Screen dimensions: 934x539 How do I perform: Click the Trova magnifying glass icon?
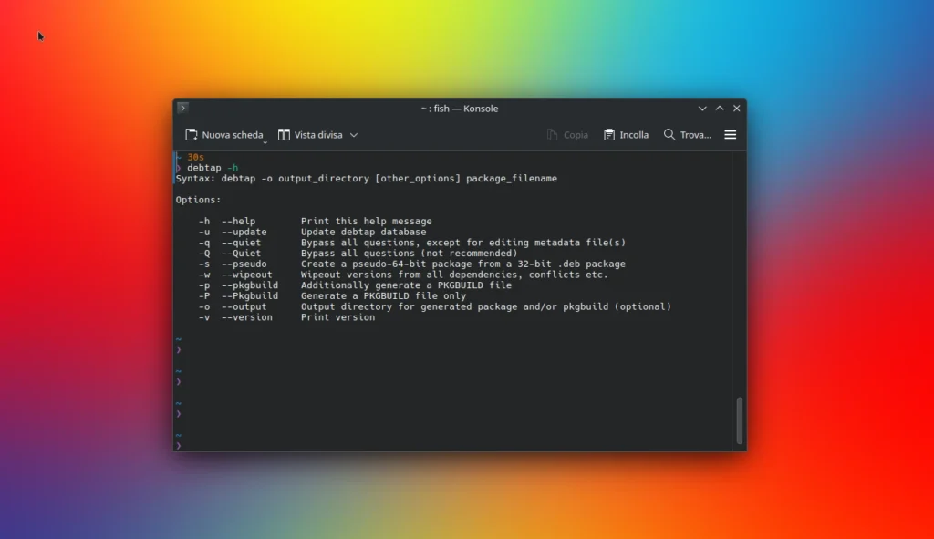(x=669, y=135)
